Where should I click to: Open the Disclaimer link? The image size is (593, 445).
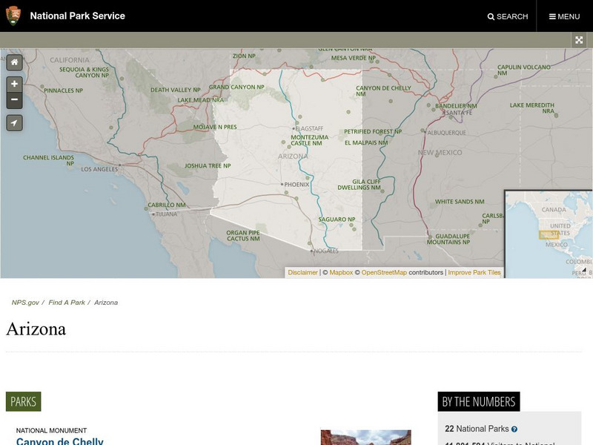click(302, 273)
